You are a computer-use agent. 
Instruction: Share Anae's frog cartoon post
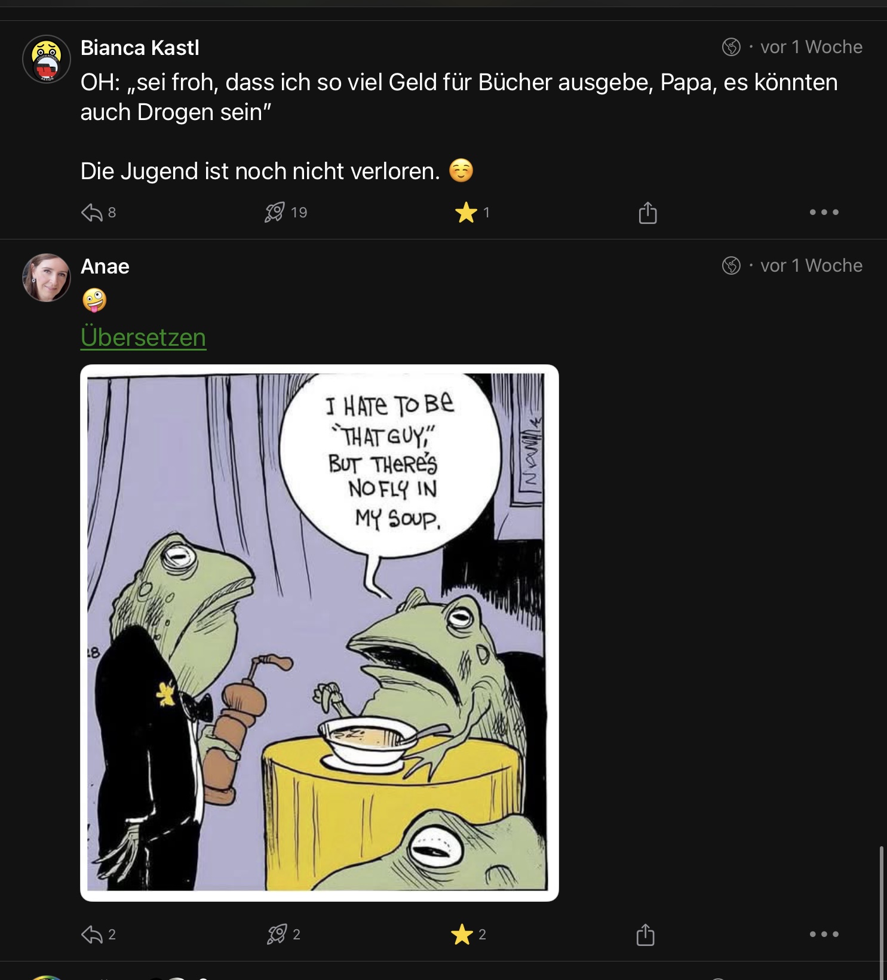pyautogui.click(x=646, y=935)
